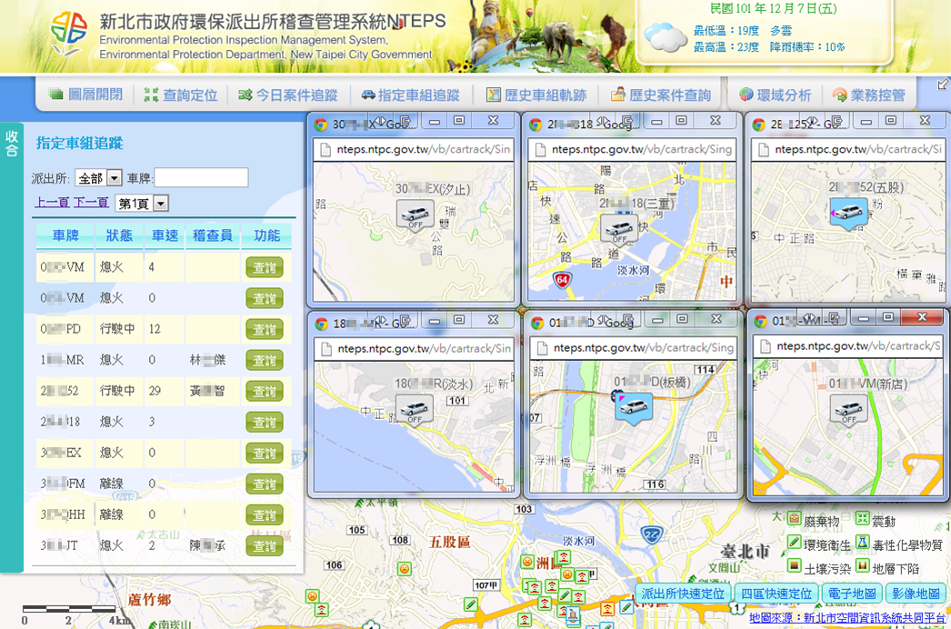Select 指定車組追蹤 in the toolbar
The height and width of the screenshot is (629, 951).
(411, 95)
